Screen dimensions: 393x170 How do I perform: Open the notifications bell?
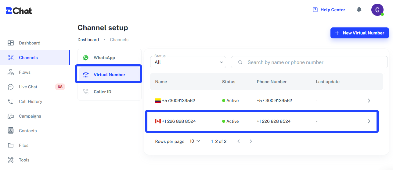[x=359, y=10]
